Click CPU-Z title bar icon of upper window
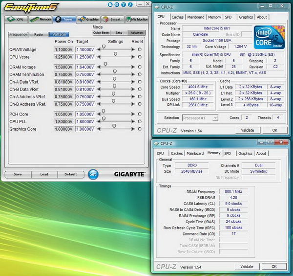 157,7
